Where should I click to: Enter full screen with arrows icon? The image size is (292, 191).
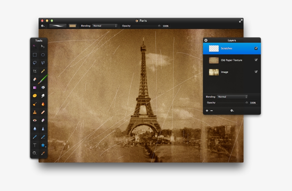tap(241, 21)
